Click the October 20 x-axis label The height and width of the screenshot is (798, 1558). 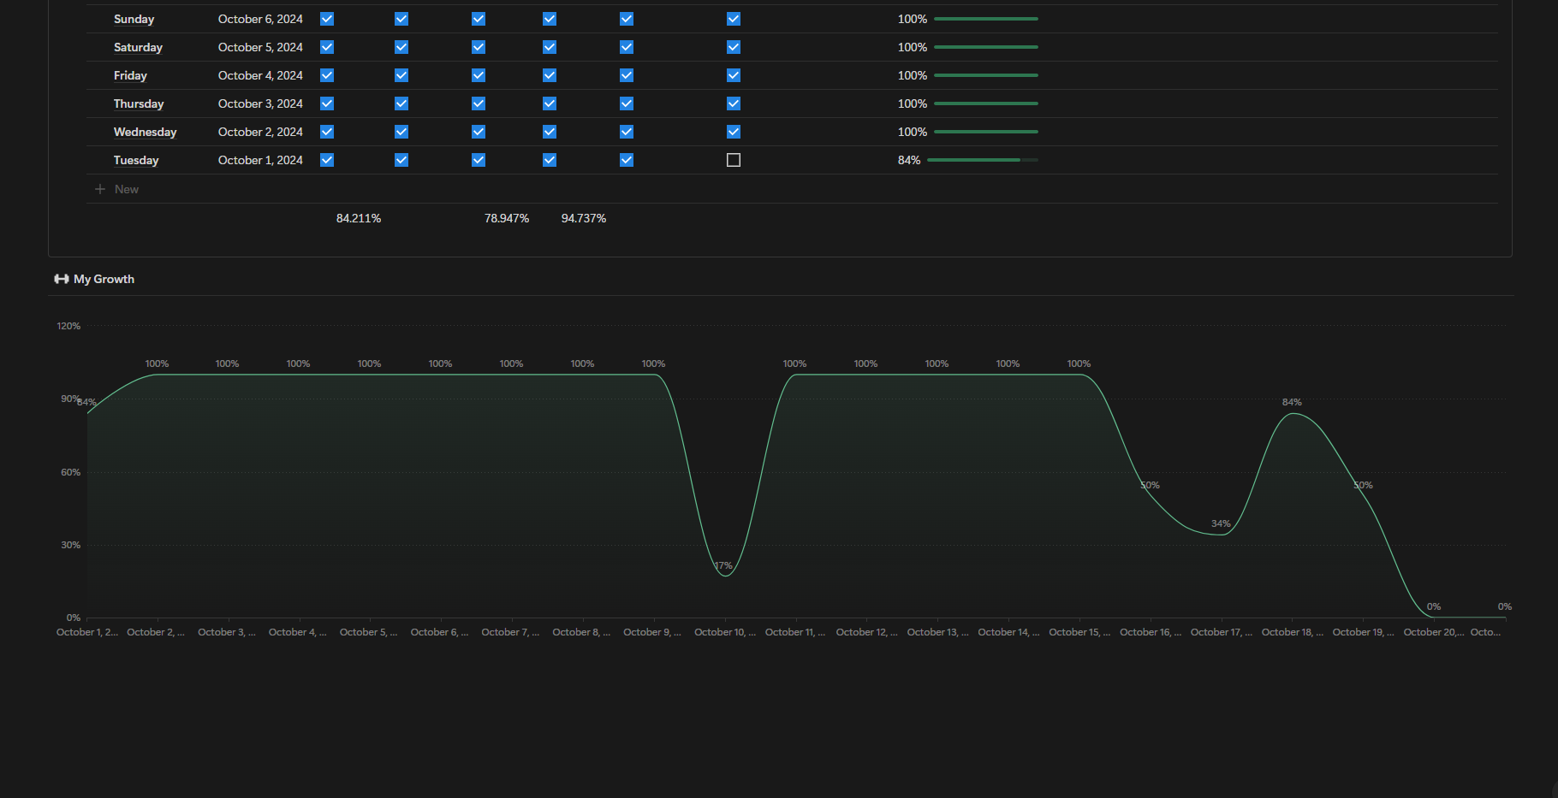click(1434, 632)
